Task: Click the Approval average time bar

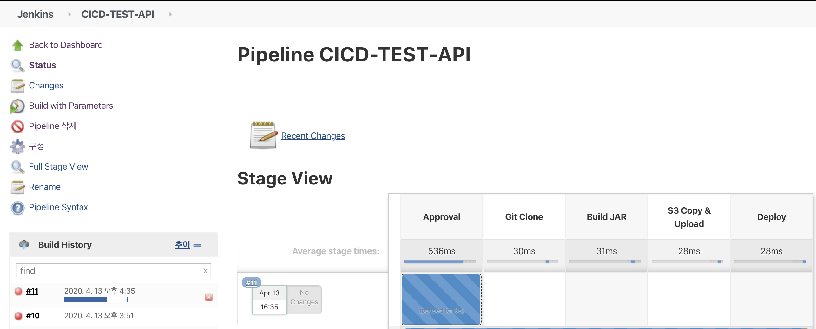Action: tap(440, 261)
